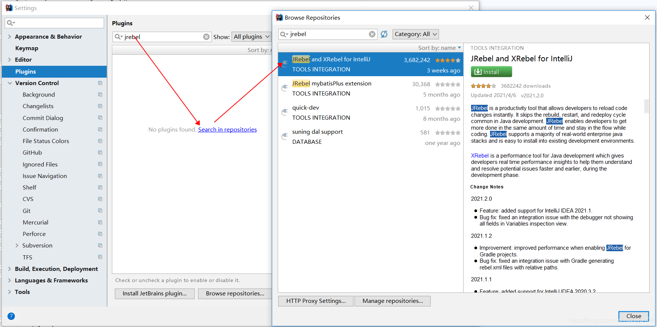Click the Search in repositories link

(x=228, y=129)
